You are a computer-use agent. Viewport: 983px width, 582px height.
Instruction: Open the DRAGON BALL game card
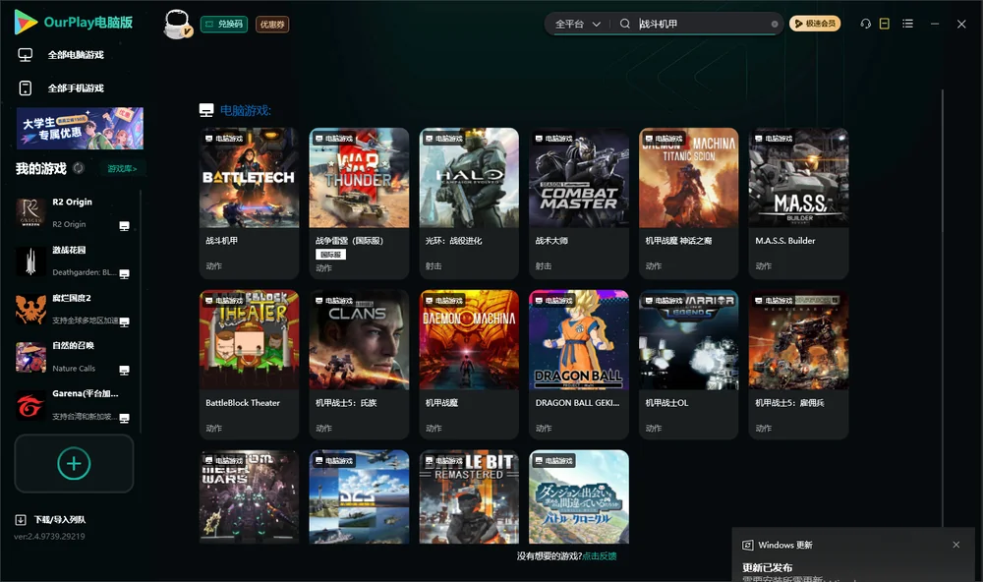(x=579, y=365)
